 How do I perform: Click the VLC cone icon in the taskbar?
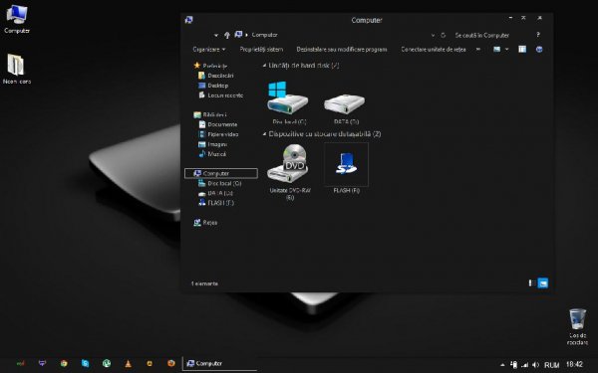(129, 364)
